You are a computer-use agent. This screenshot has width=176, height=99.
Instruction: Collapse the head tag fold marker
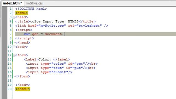[14, 17]
